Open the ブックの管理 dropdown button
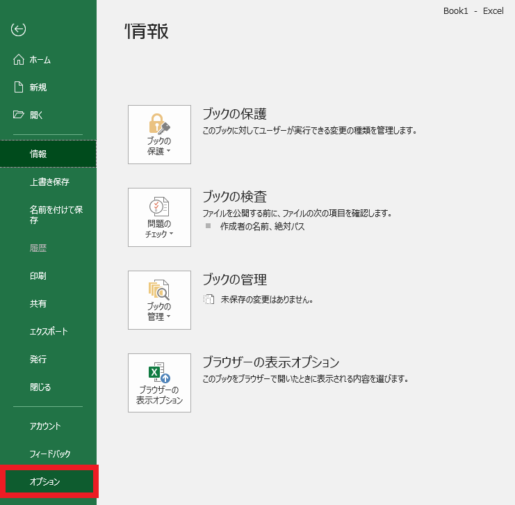Screen dimensions: 515x505 pos(159,300)
